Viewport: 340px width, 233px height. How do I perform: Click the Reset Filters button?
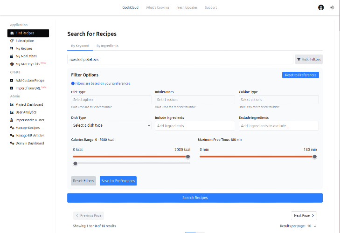83,181
